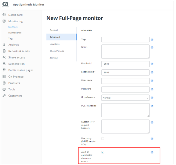Viewport: 176px width, 165px height.
Task: Open help for IP preference
Action: tap(152, 98)
